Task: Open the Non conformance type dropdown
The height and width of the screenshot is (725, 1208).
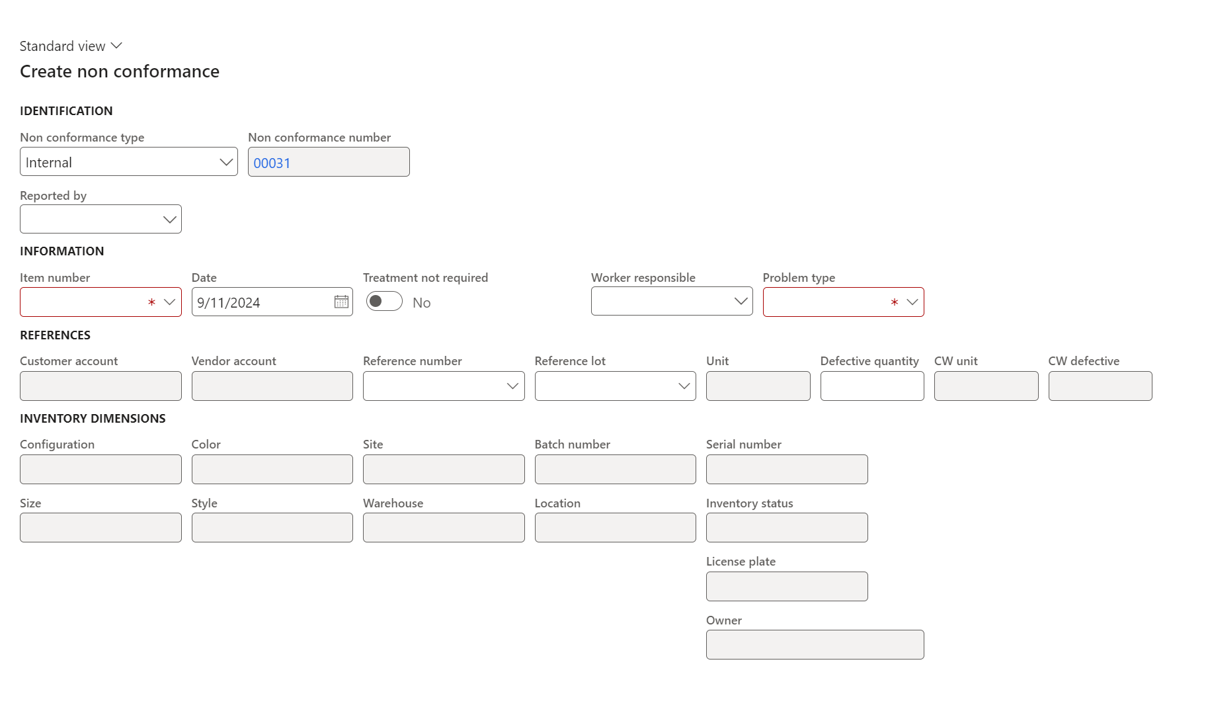Action: pyautogui.click(x=226, y=162)
